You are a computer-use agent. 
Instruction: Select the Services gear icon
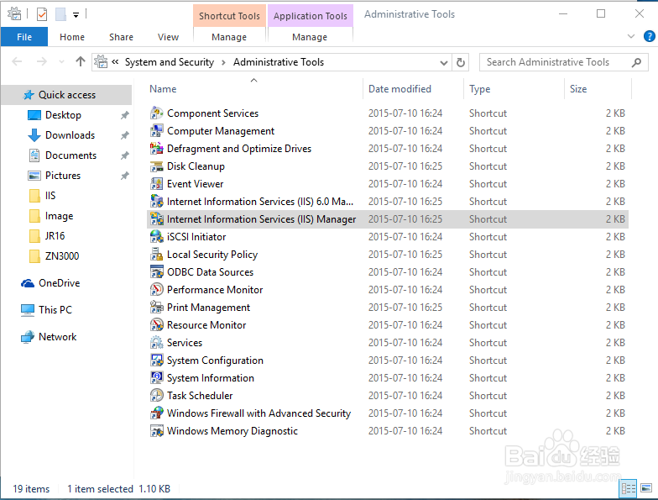tap(156, 343)
